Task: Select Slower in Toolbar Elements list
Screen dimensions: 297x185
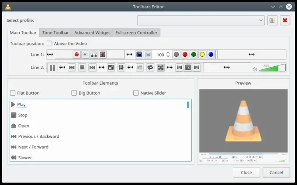Action: click(21, 158)
